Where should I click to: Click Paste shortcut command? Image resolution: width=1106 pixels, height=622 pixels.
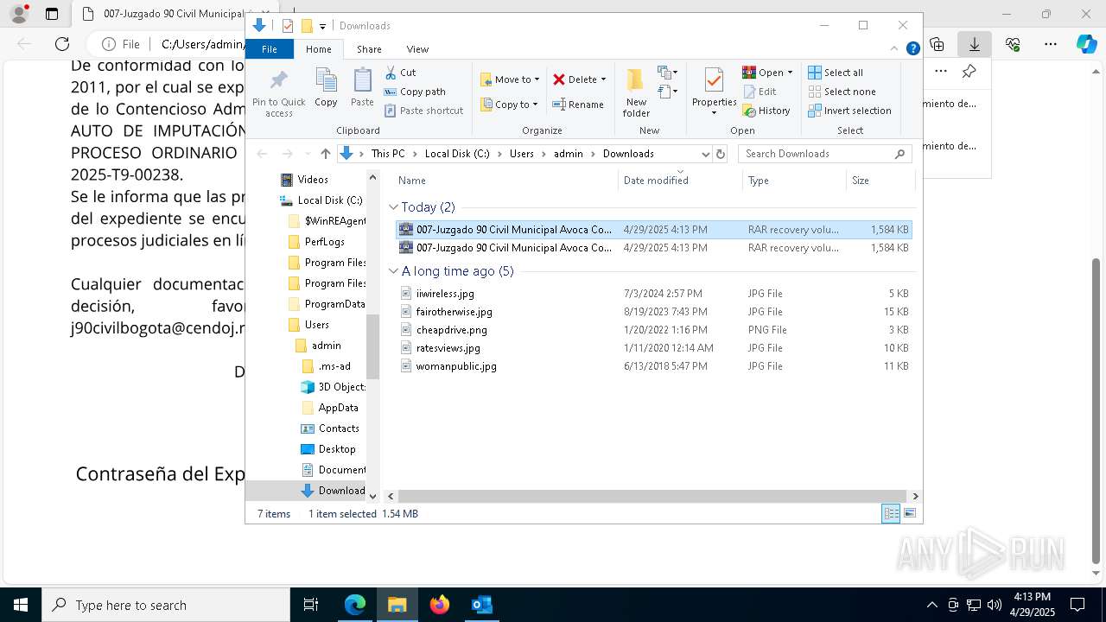423,111
